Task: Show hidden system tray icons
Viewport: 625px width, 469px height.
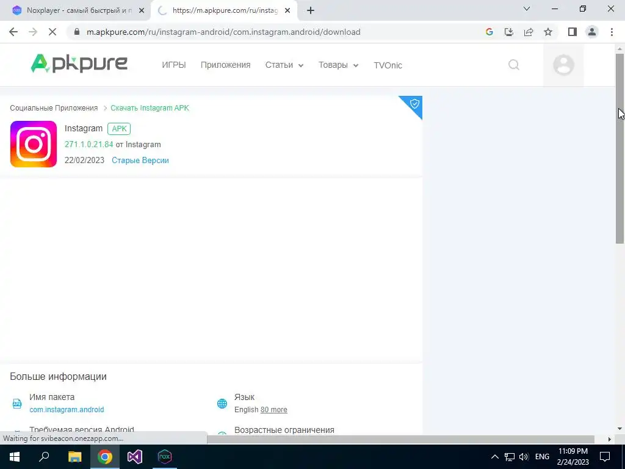Action: tap(494, 457)
